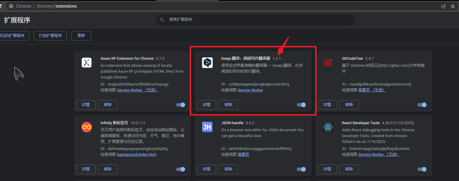Click the search magnifier icon
The image size is (459, 181).
pyautogui.click(x=162, y=20)
